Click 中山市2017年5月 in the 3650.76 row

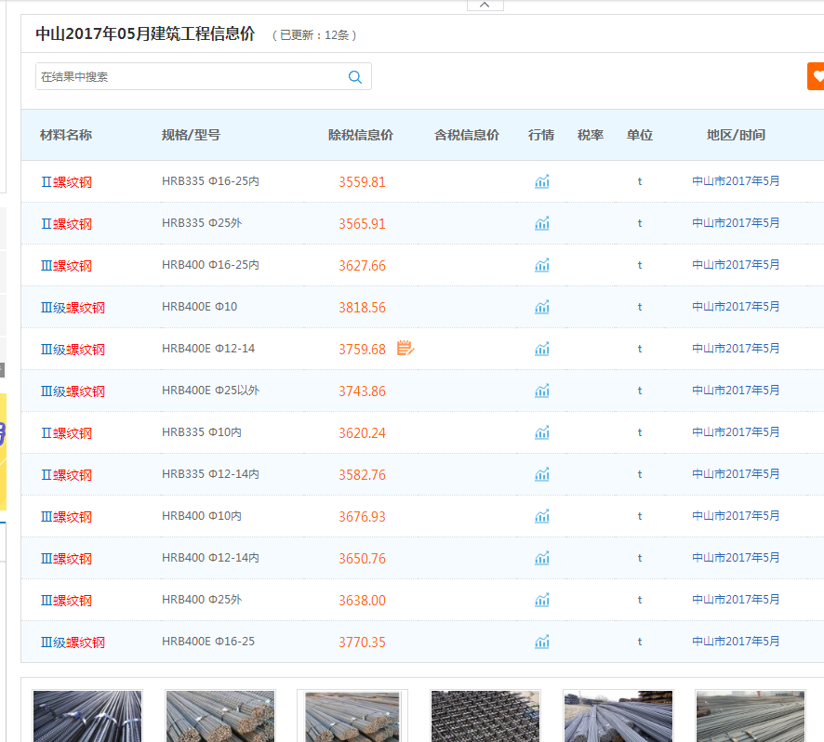tap(736, 558)
